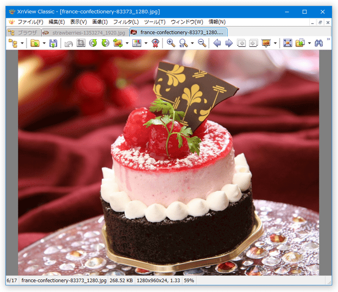Minimize the XnView Classic window

287,12
